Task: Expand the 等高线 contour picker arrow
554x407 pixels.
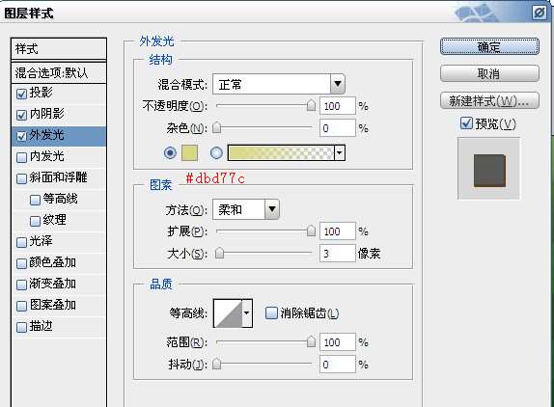Action: point(247,313)
